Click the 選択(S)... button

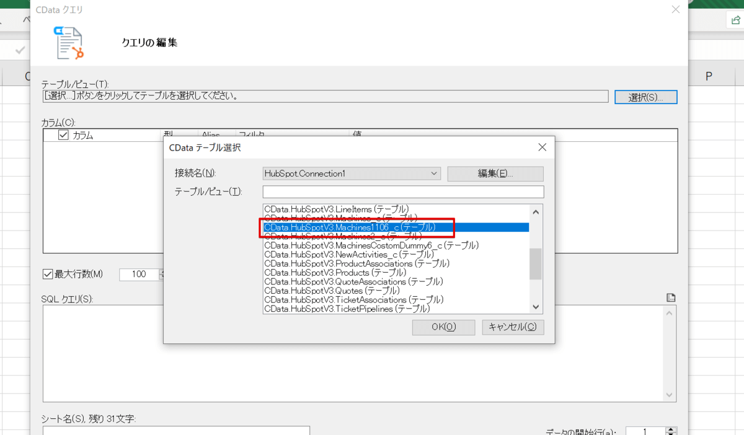645,97
